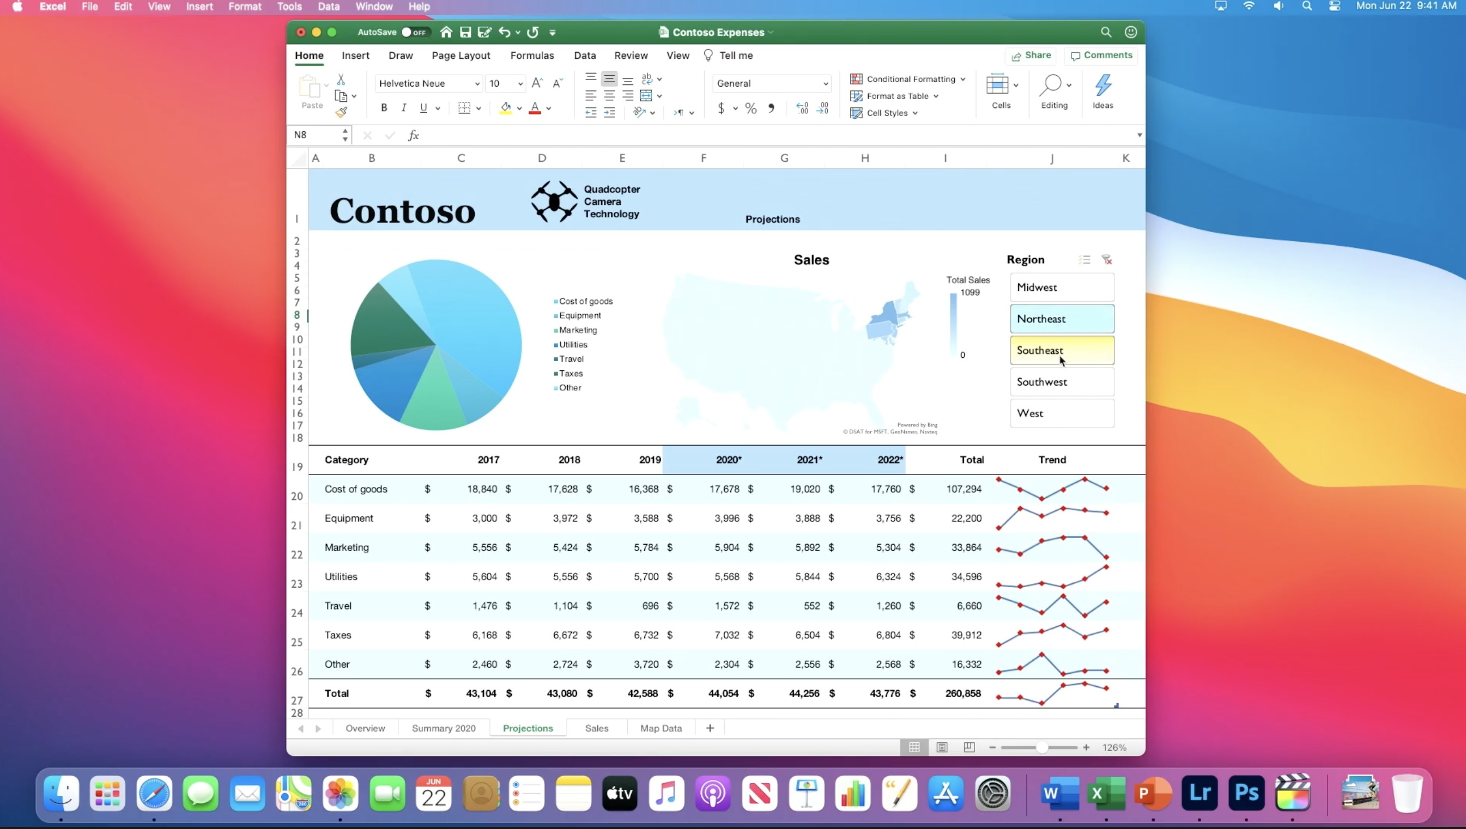The width and height of the screenshot is (1466, 829).
Task: Switch to the Formulas ribbon tab
Action: (531, 55)
